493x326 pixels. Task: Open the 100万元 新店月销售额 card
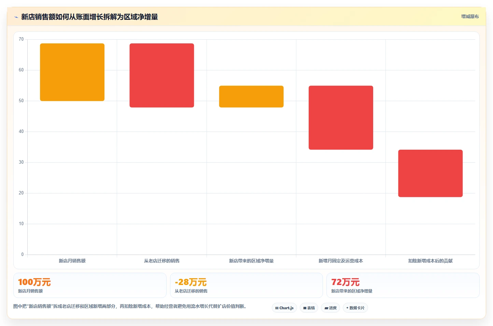[x=90, y=285]
